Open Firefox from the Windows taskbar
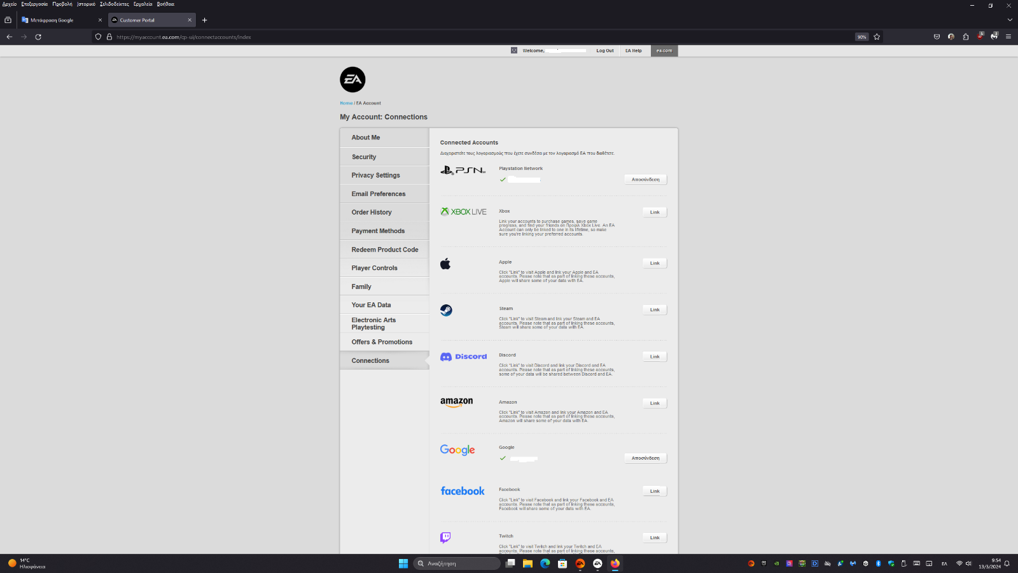This screenshot has width=1018, height=573. pos(615,563)
